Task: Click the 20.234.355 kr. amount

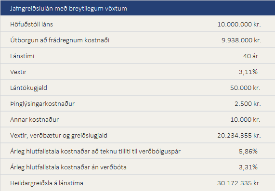Action: [239, 136]
